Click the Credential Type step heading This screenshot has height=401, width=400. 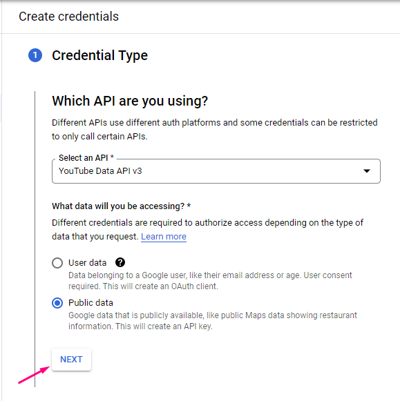[99, 55]
